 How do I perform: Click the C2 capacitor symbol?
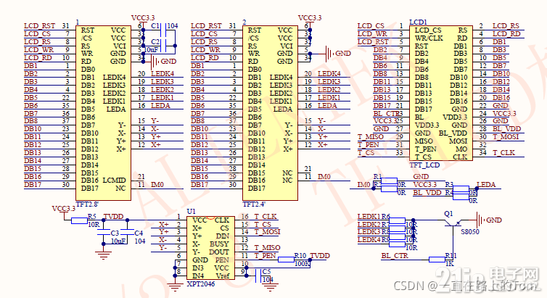pos(163,46)
